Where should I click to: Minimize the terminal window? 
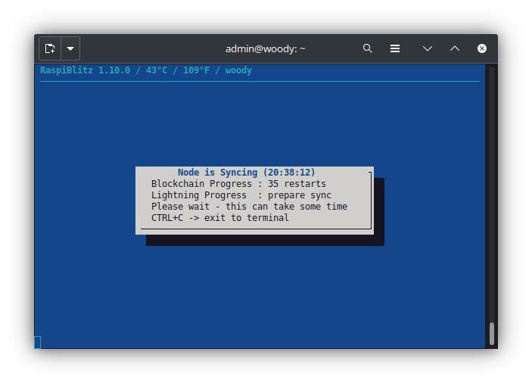pos(428,48)
